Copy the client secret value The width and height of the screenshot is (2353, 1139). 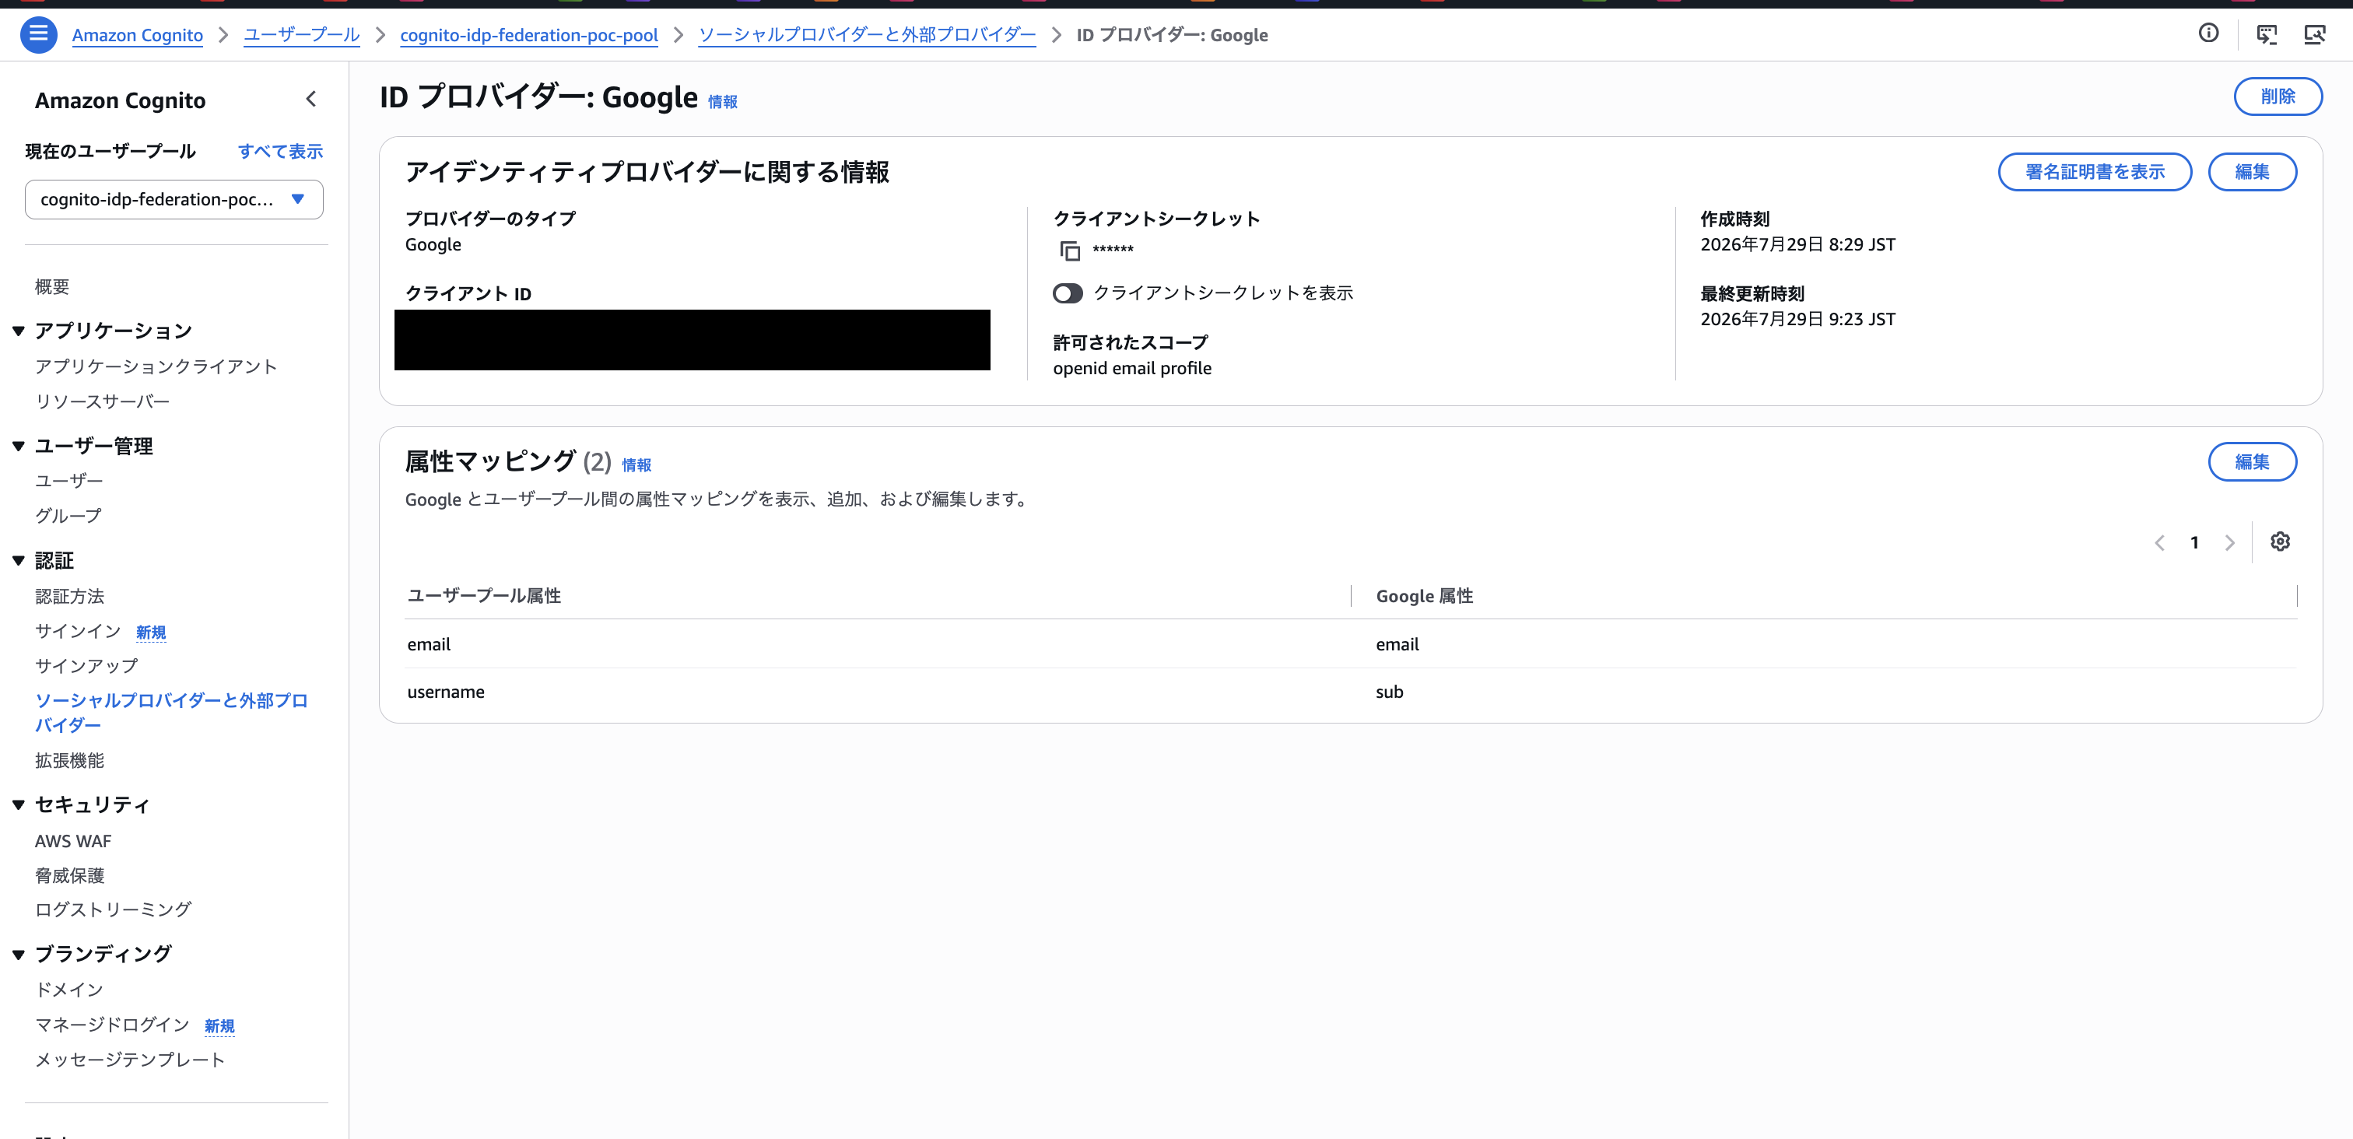pyautogui.click(x=1070, y=250)
